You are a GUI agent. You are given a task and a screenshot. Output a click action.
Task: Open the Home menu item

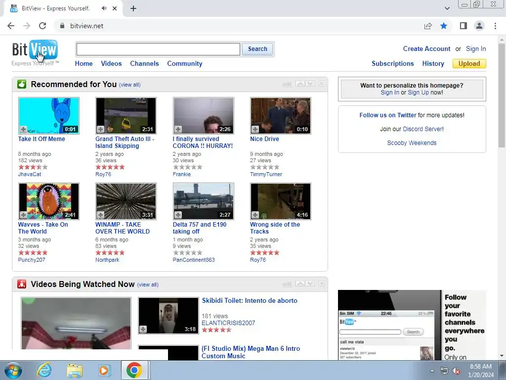84,64
